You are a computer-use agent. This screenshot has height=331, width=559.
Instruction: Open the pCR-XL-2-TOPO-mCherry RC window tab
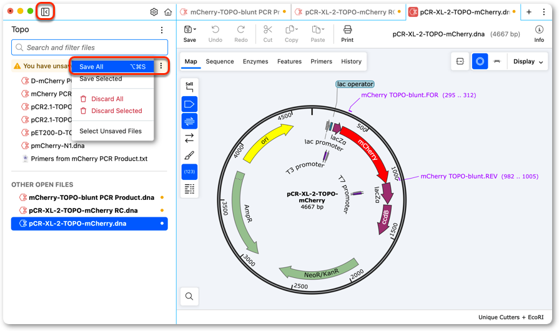tap(349, 12)
